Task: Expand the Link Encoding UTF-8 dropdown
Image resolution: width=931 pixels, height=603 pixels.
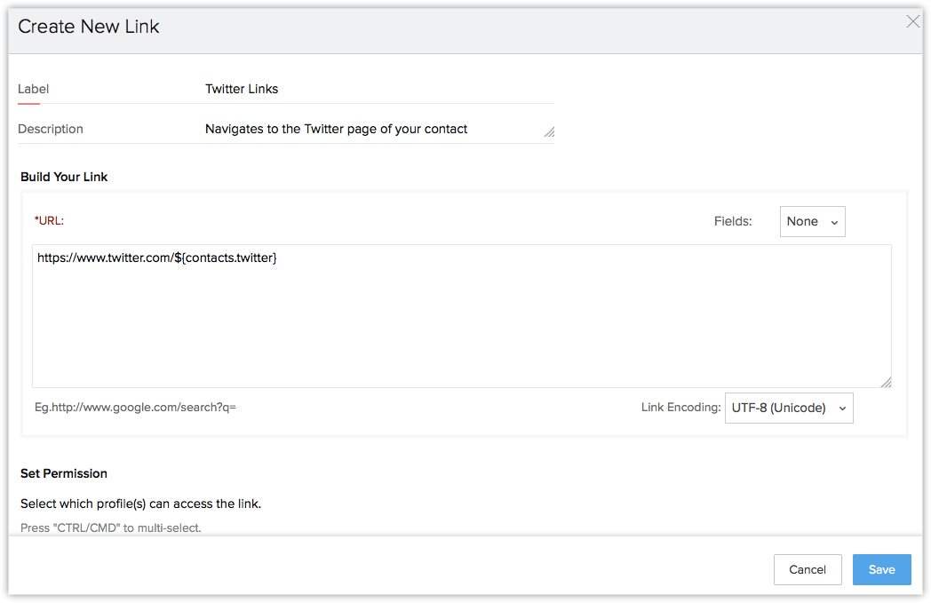Action: (x=789, y=408)
